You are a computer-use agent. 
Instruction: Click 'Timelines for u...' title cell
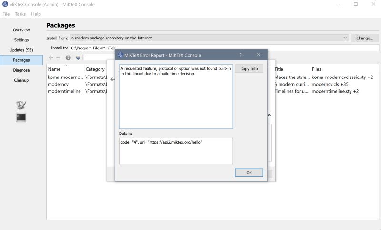pos(292,91)
